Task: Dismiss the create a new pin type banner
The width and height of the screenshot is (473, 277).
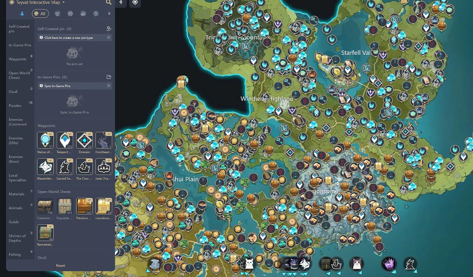Action: (109, 37)
